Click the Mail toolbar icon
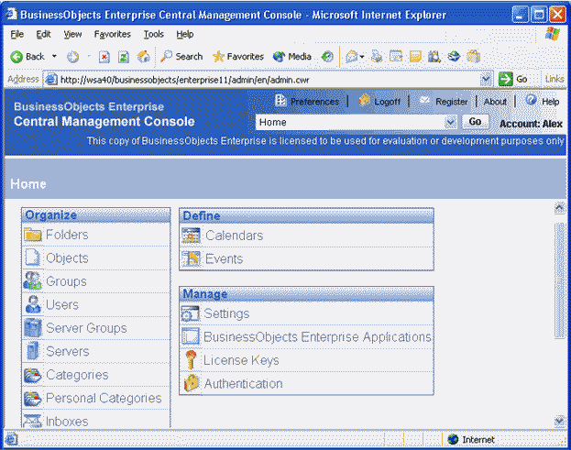This screenshot has width=571, height=450. tap(352, 57)
